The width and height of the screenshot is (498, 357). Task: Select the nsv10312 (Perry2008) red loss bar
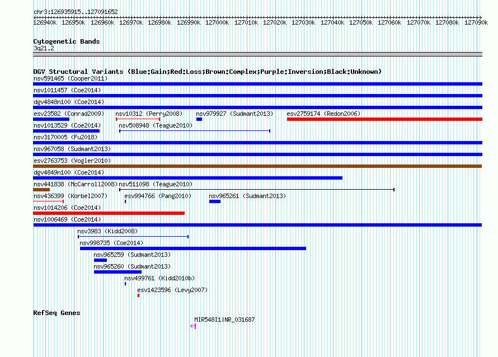(138, 119)
